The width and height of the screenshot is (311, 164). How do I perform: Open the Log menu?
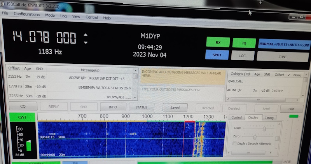click(63, 16)
